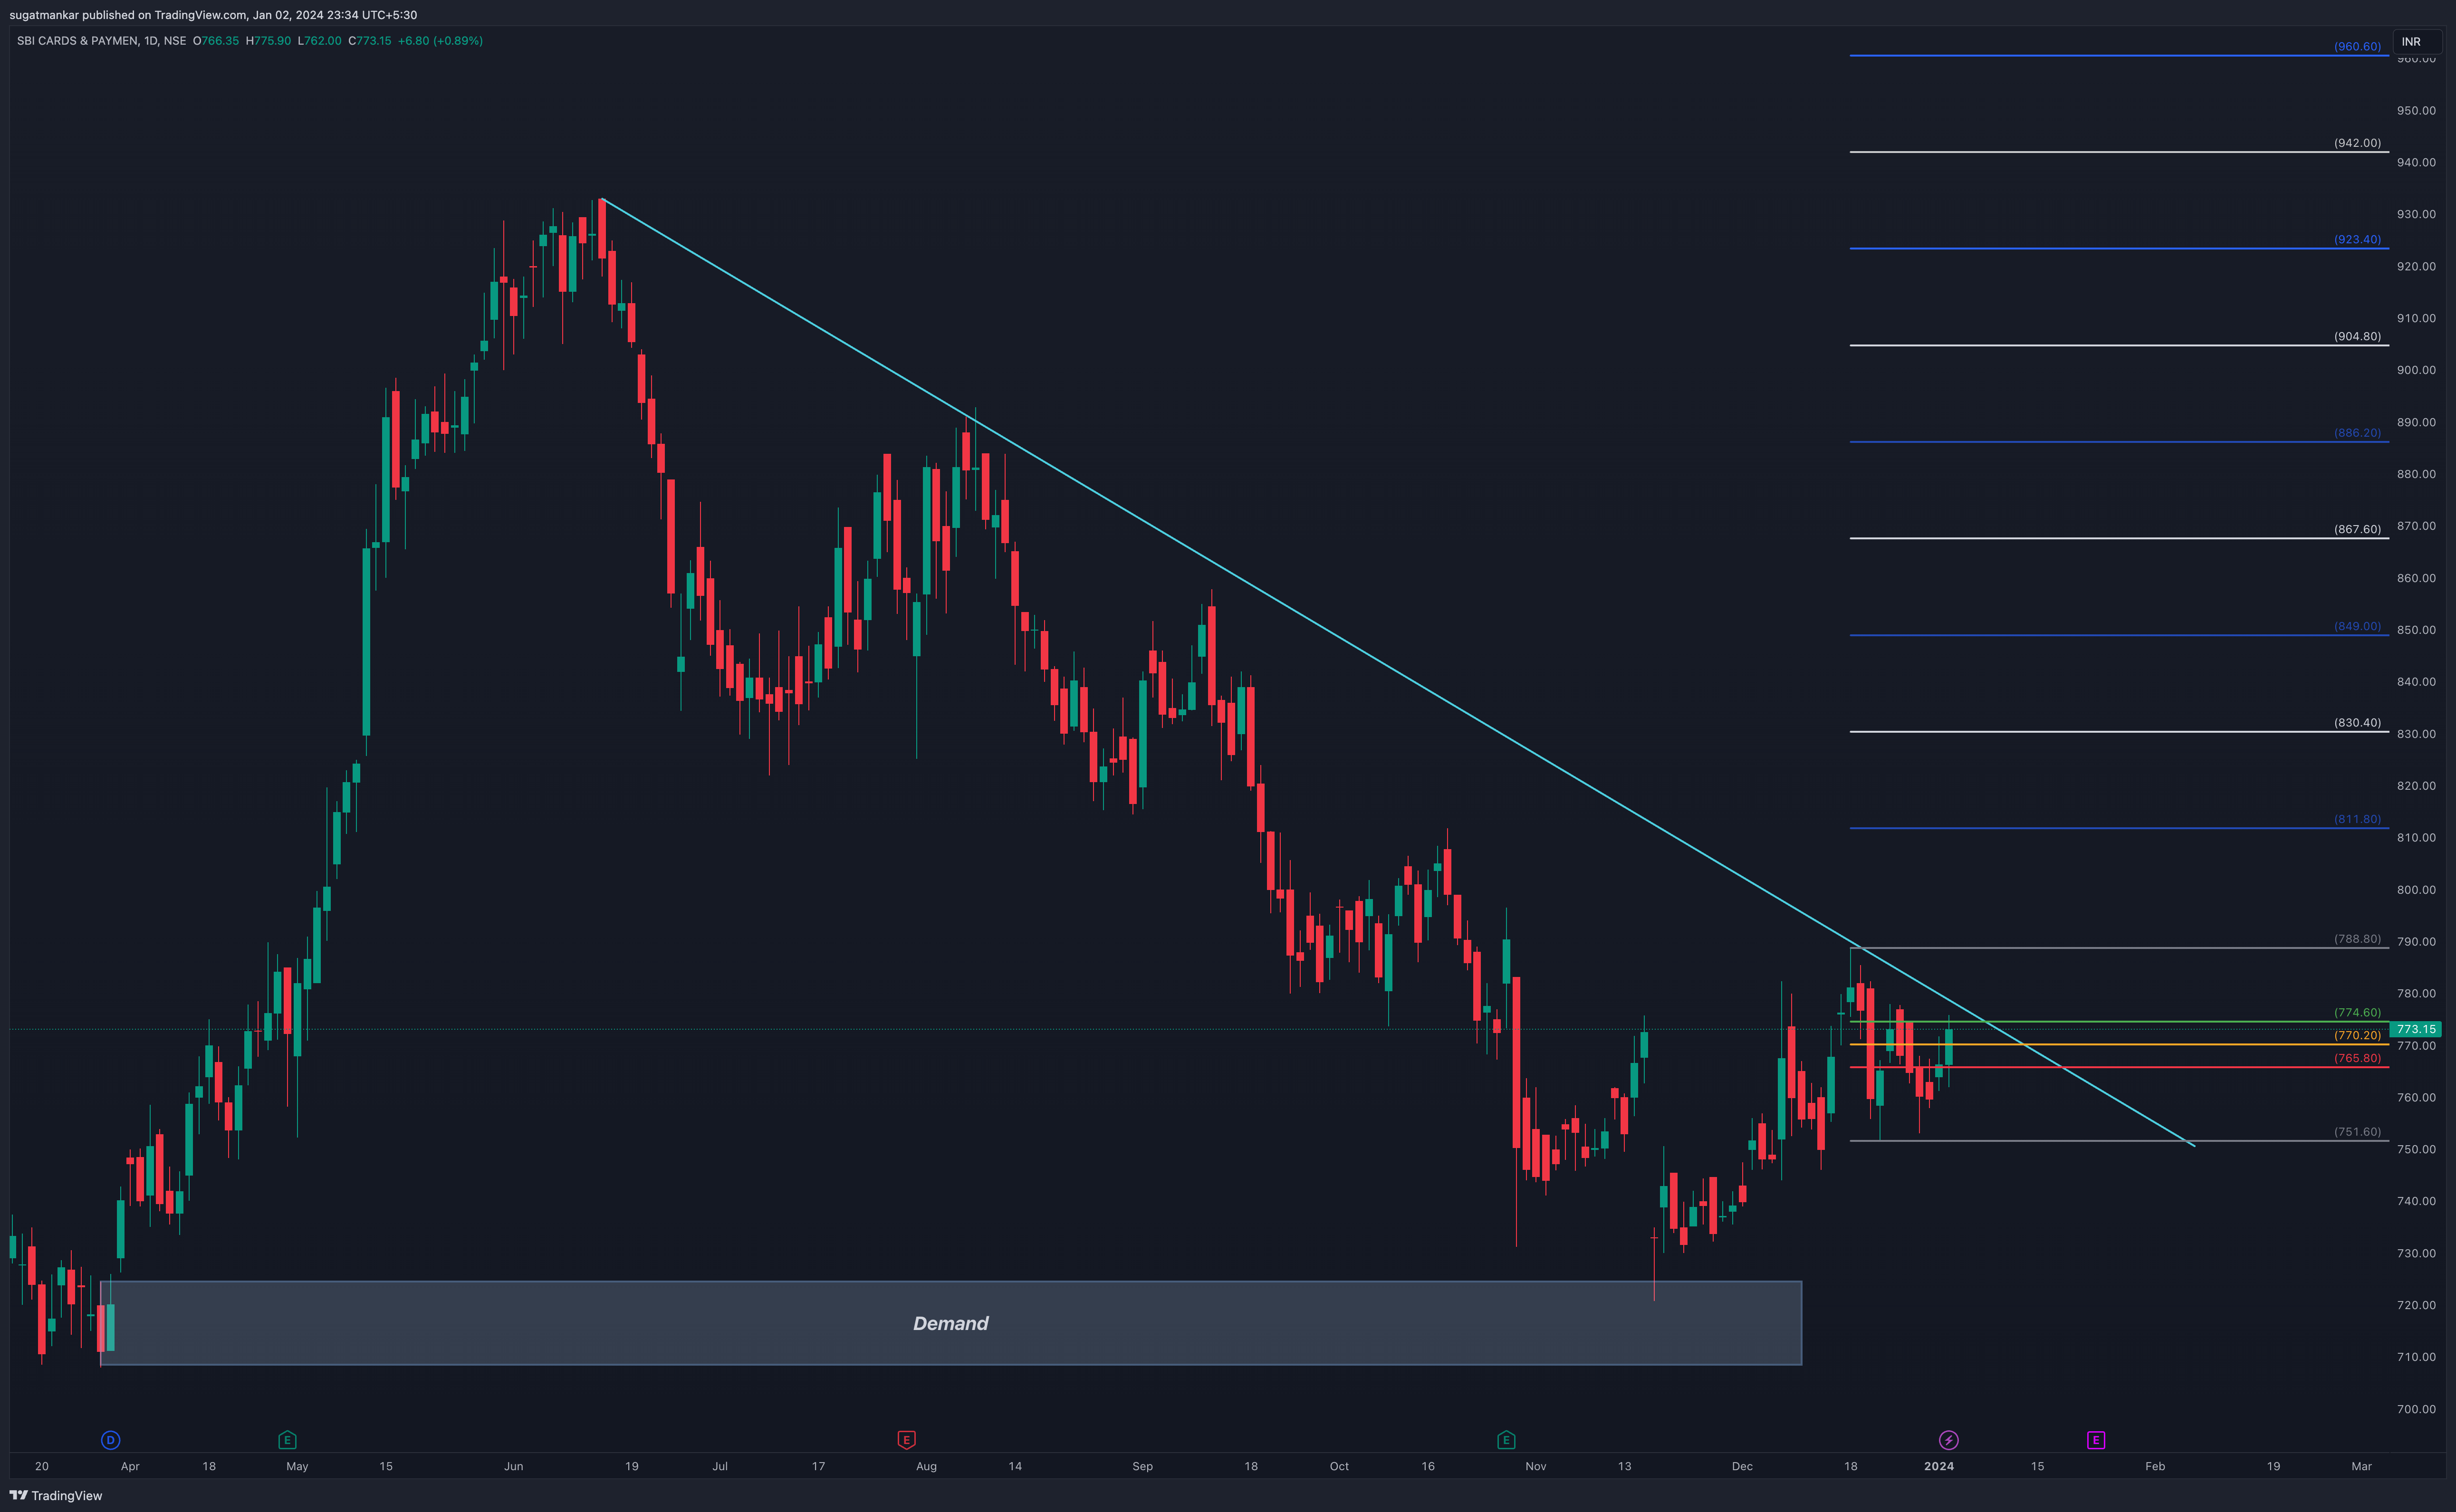Screen dimensions: 2456x1512
Task: Select the (811.80) level label
Action: pos(2357,819)
